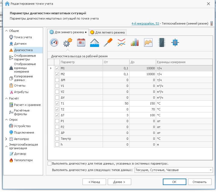This screenshot has height=192, width=216.
Task: Expand the Автоопрос tree node
Action: [6, 139]
